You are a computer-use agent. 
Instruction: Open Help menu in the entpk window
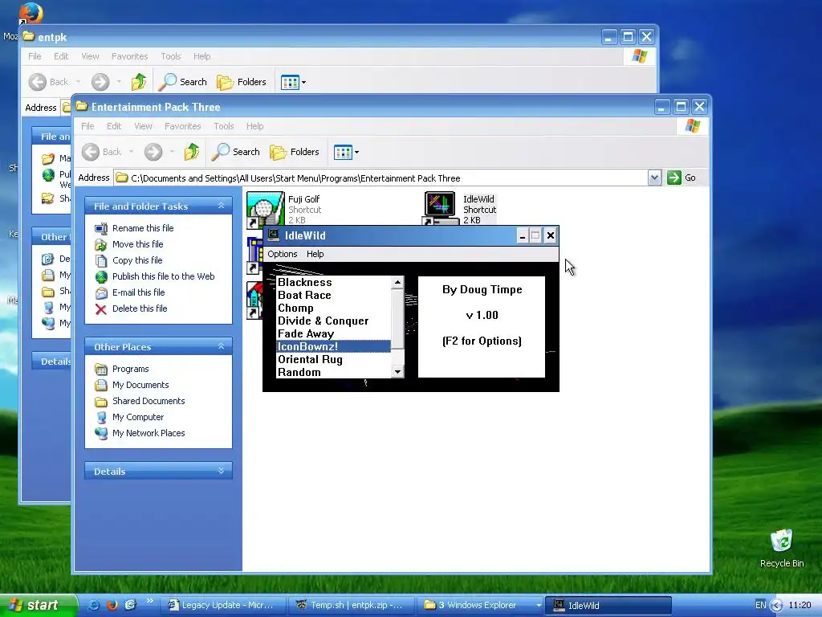click(201, 56)
